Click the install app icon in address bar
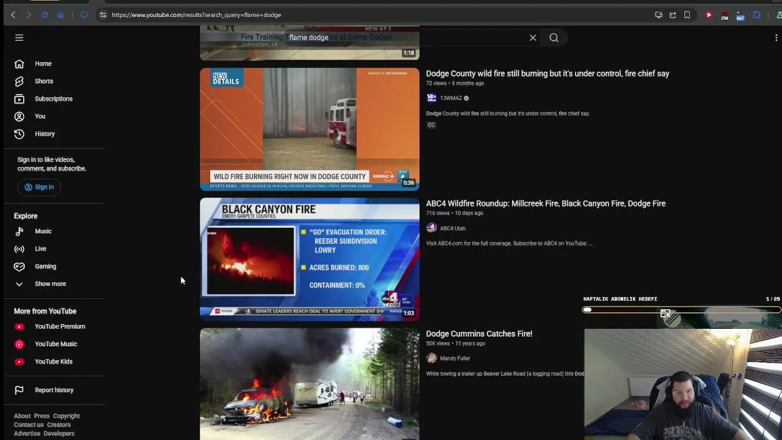 (x=659, y=15)
